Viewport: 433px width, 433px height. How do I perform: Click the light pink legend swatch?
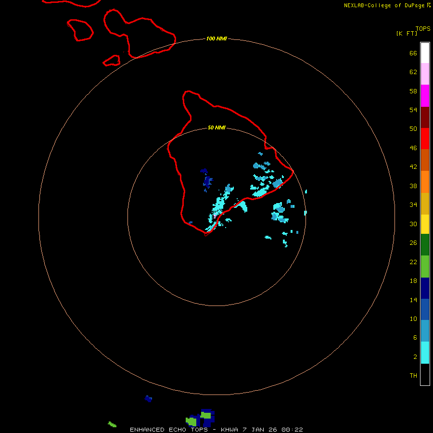[x=425, y=74]
